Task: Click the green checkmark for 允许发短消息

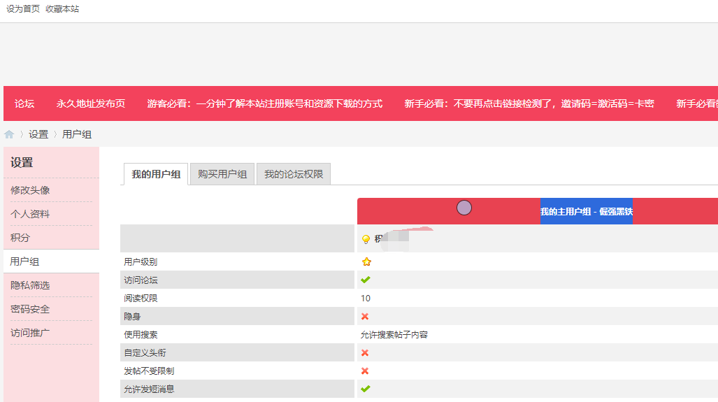Action: [x=366, y=389]
